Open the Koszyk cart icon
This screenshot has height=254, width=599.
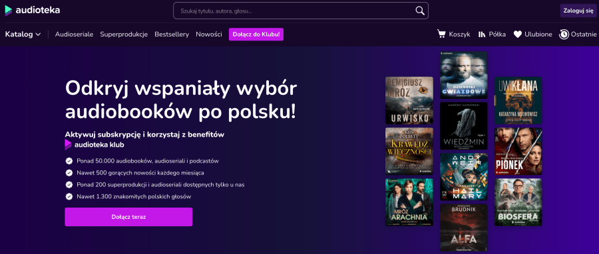click(442, 34)
